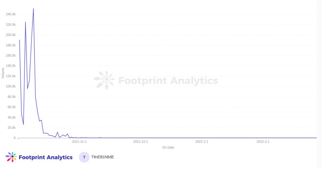Click the On Date axis title

[168, 148]
